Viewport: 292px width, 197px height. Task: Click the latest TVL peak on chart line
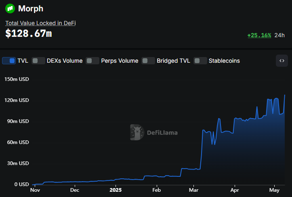[285, 95]
